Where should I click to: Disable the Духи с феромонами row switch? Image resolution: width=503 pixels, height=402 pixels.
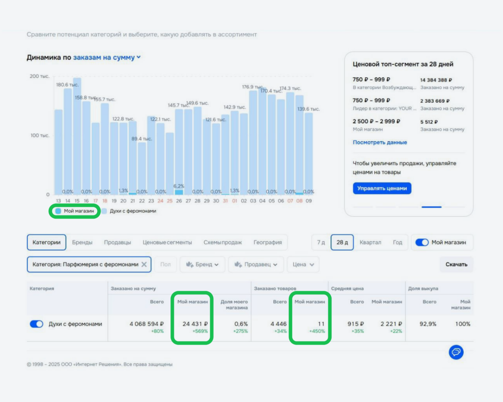[x=37, y=324]
